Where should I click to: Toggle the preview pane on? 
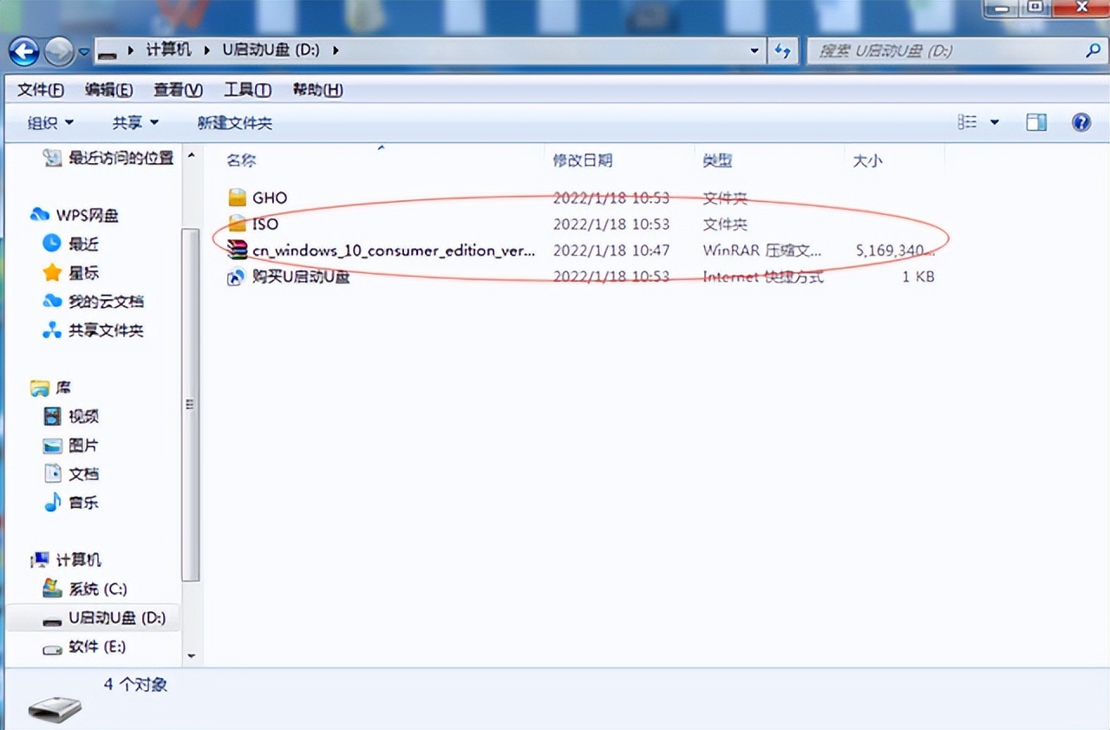pos(1035,122)
